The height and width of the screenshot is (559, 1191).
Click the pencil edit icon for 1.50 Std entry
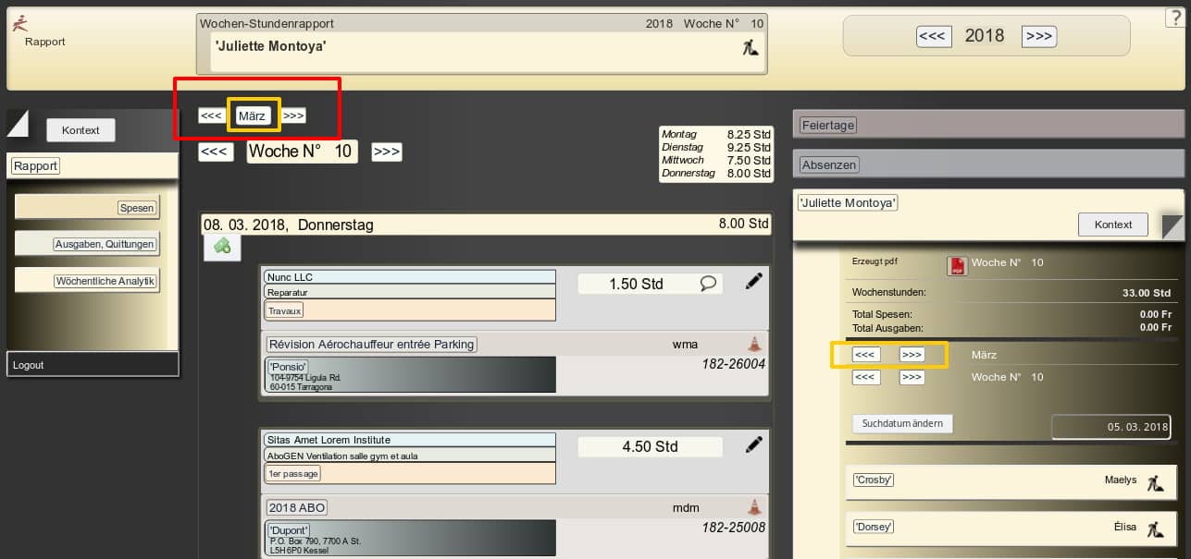click(754, 283)
